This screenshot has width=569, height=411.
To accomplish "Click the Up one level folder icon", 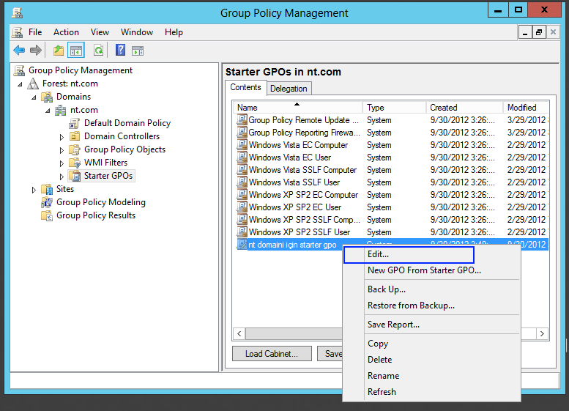I will click(x=59, y=51).
